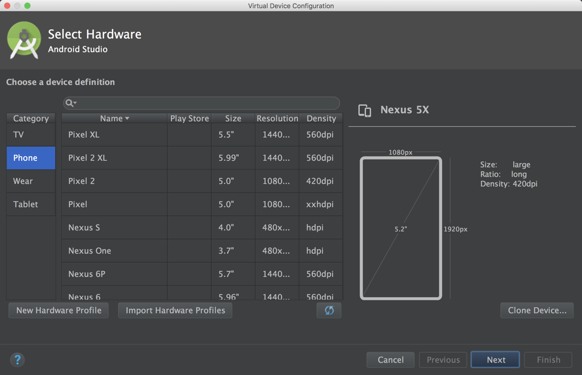This screenshot has height=375, width=582.
Task: Click the Cancel button
Action: [x=391, y=360]
